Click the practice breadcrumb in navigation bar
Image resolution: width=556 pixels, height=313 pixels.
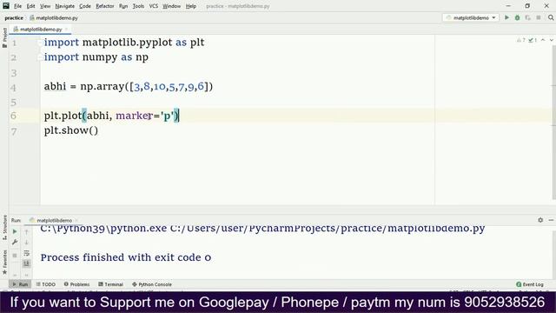pos(14,17)
